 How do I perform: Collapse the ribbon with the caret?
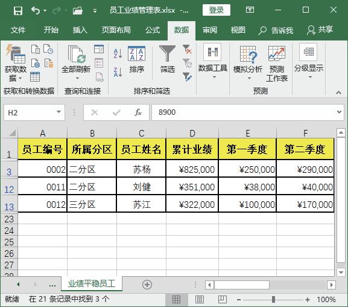coord(338,92)
